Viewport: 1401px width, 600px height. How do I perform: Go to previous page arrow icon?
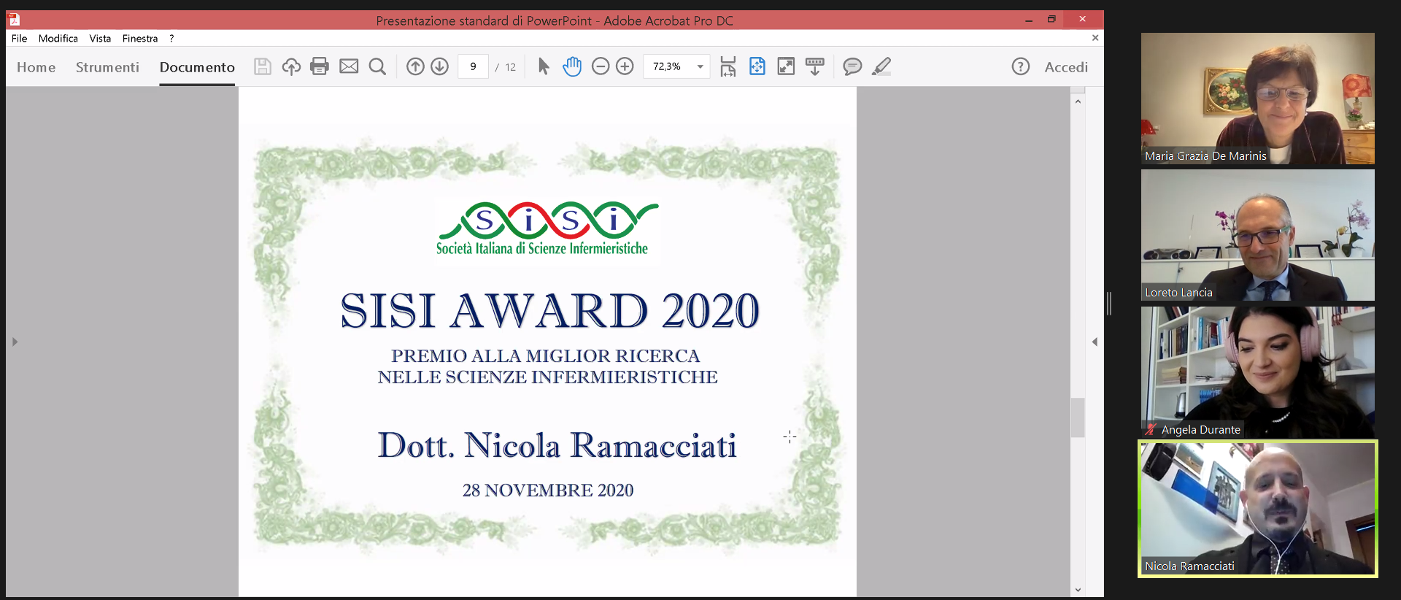click(x=415, y=66)
